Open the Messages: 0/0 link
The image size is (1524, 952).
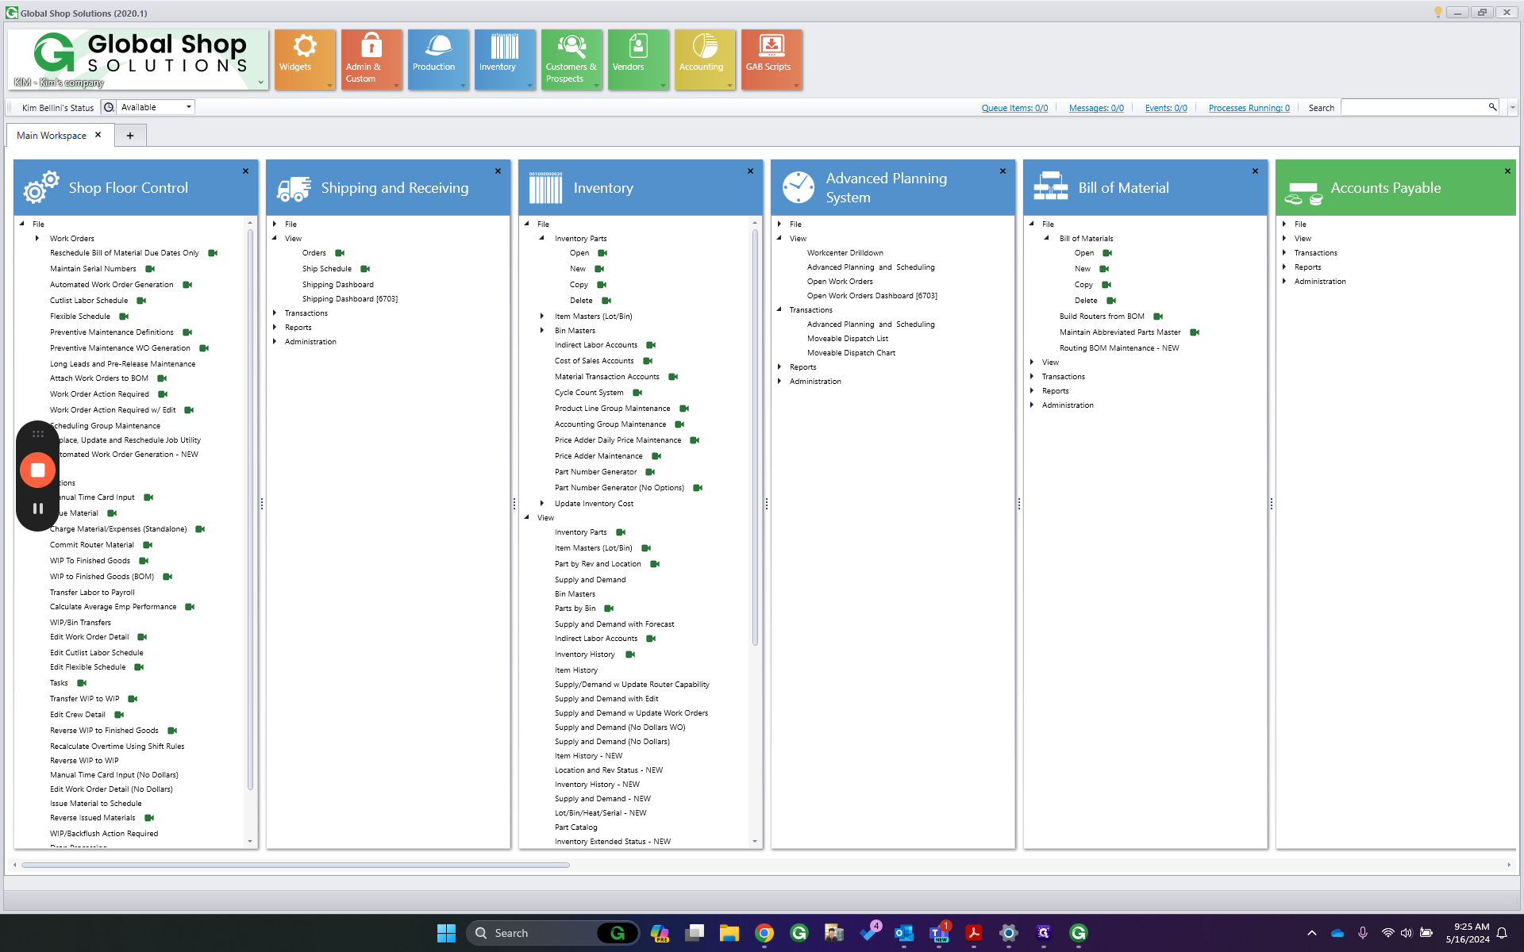(1096, 108)
